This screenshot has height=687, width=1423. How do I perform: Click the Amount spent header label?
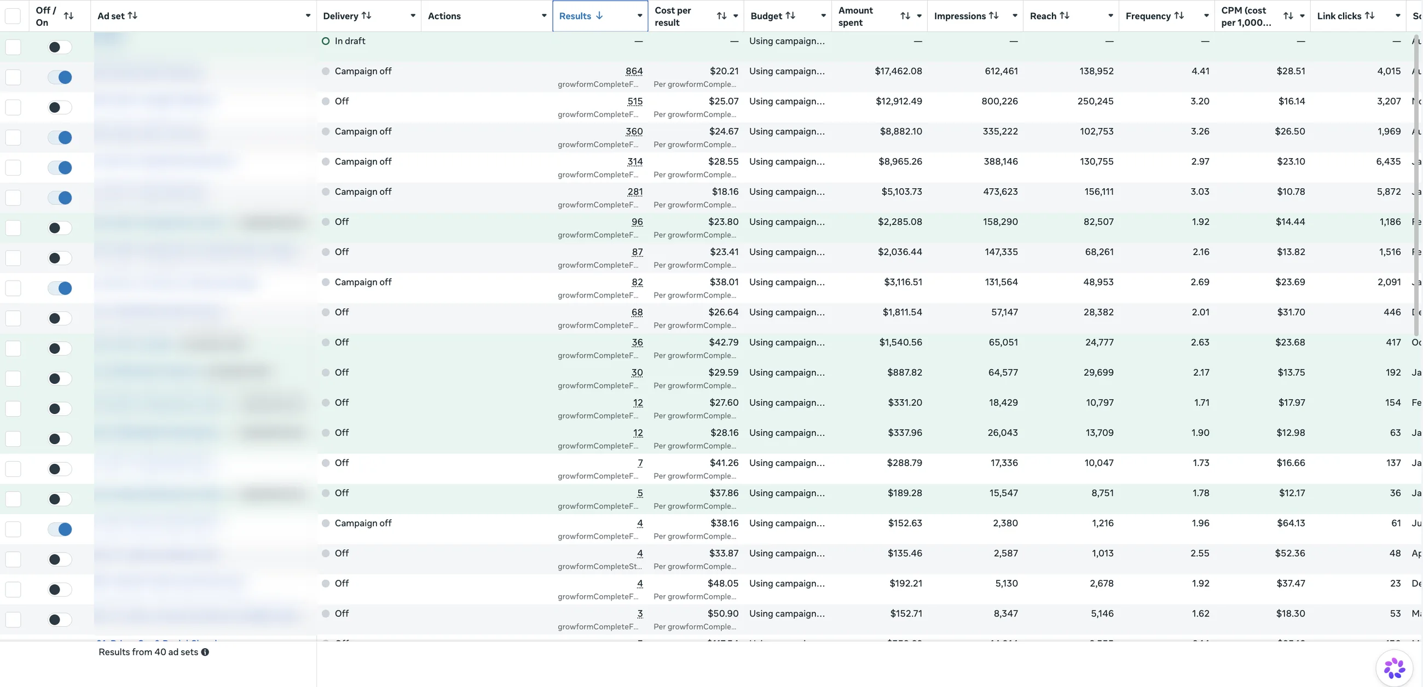(x=855, y=16)
